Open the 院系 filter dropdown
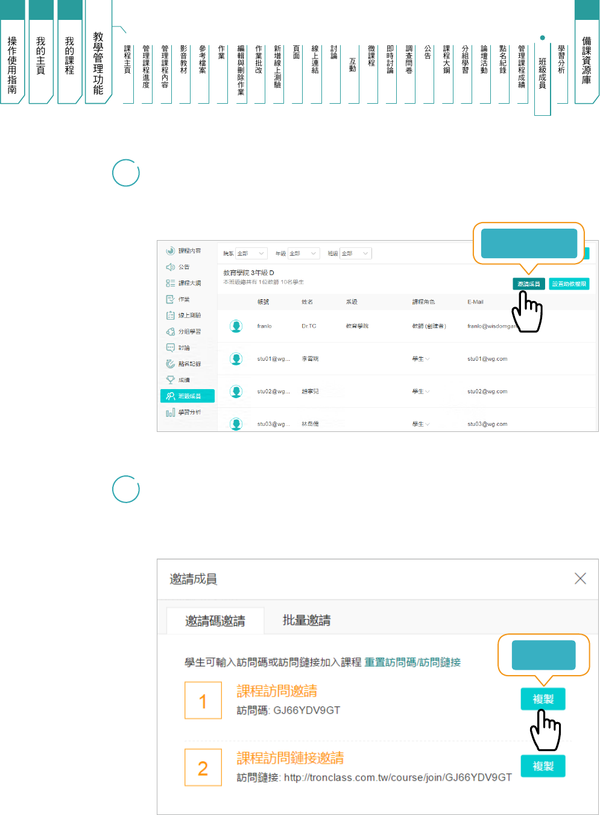The width and height of the screenshot is (600, 815). [251, 253]
